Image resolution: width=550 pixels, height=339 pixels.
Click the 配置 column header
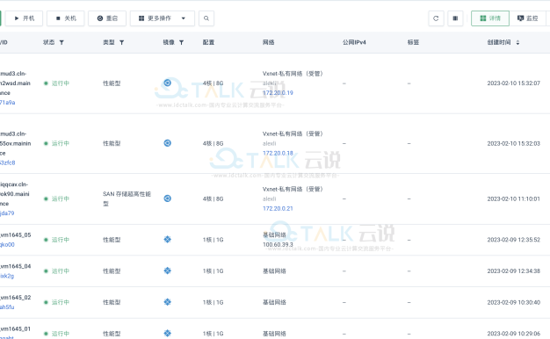click(x=208, y=42)
